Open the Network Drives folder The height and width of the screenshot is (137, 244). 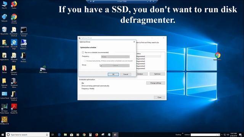pos(4,83)
